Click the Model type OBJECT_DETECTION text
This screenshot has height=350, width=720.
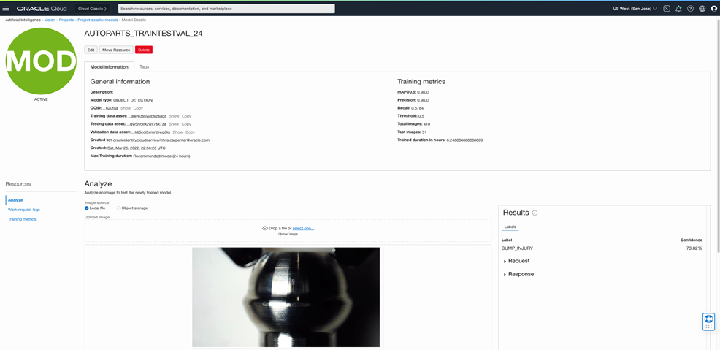[x=133, y=100]
